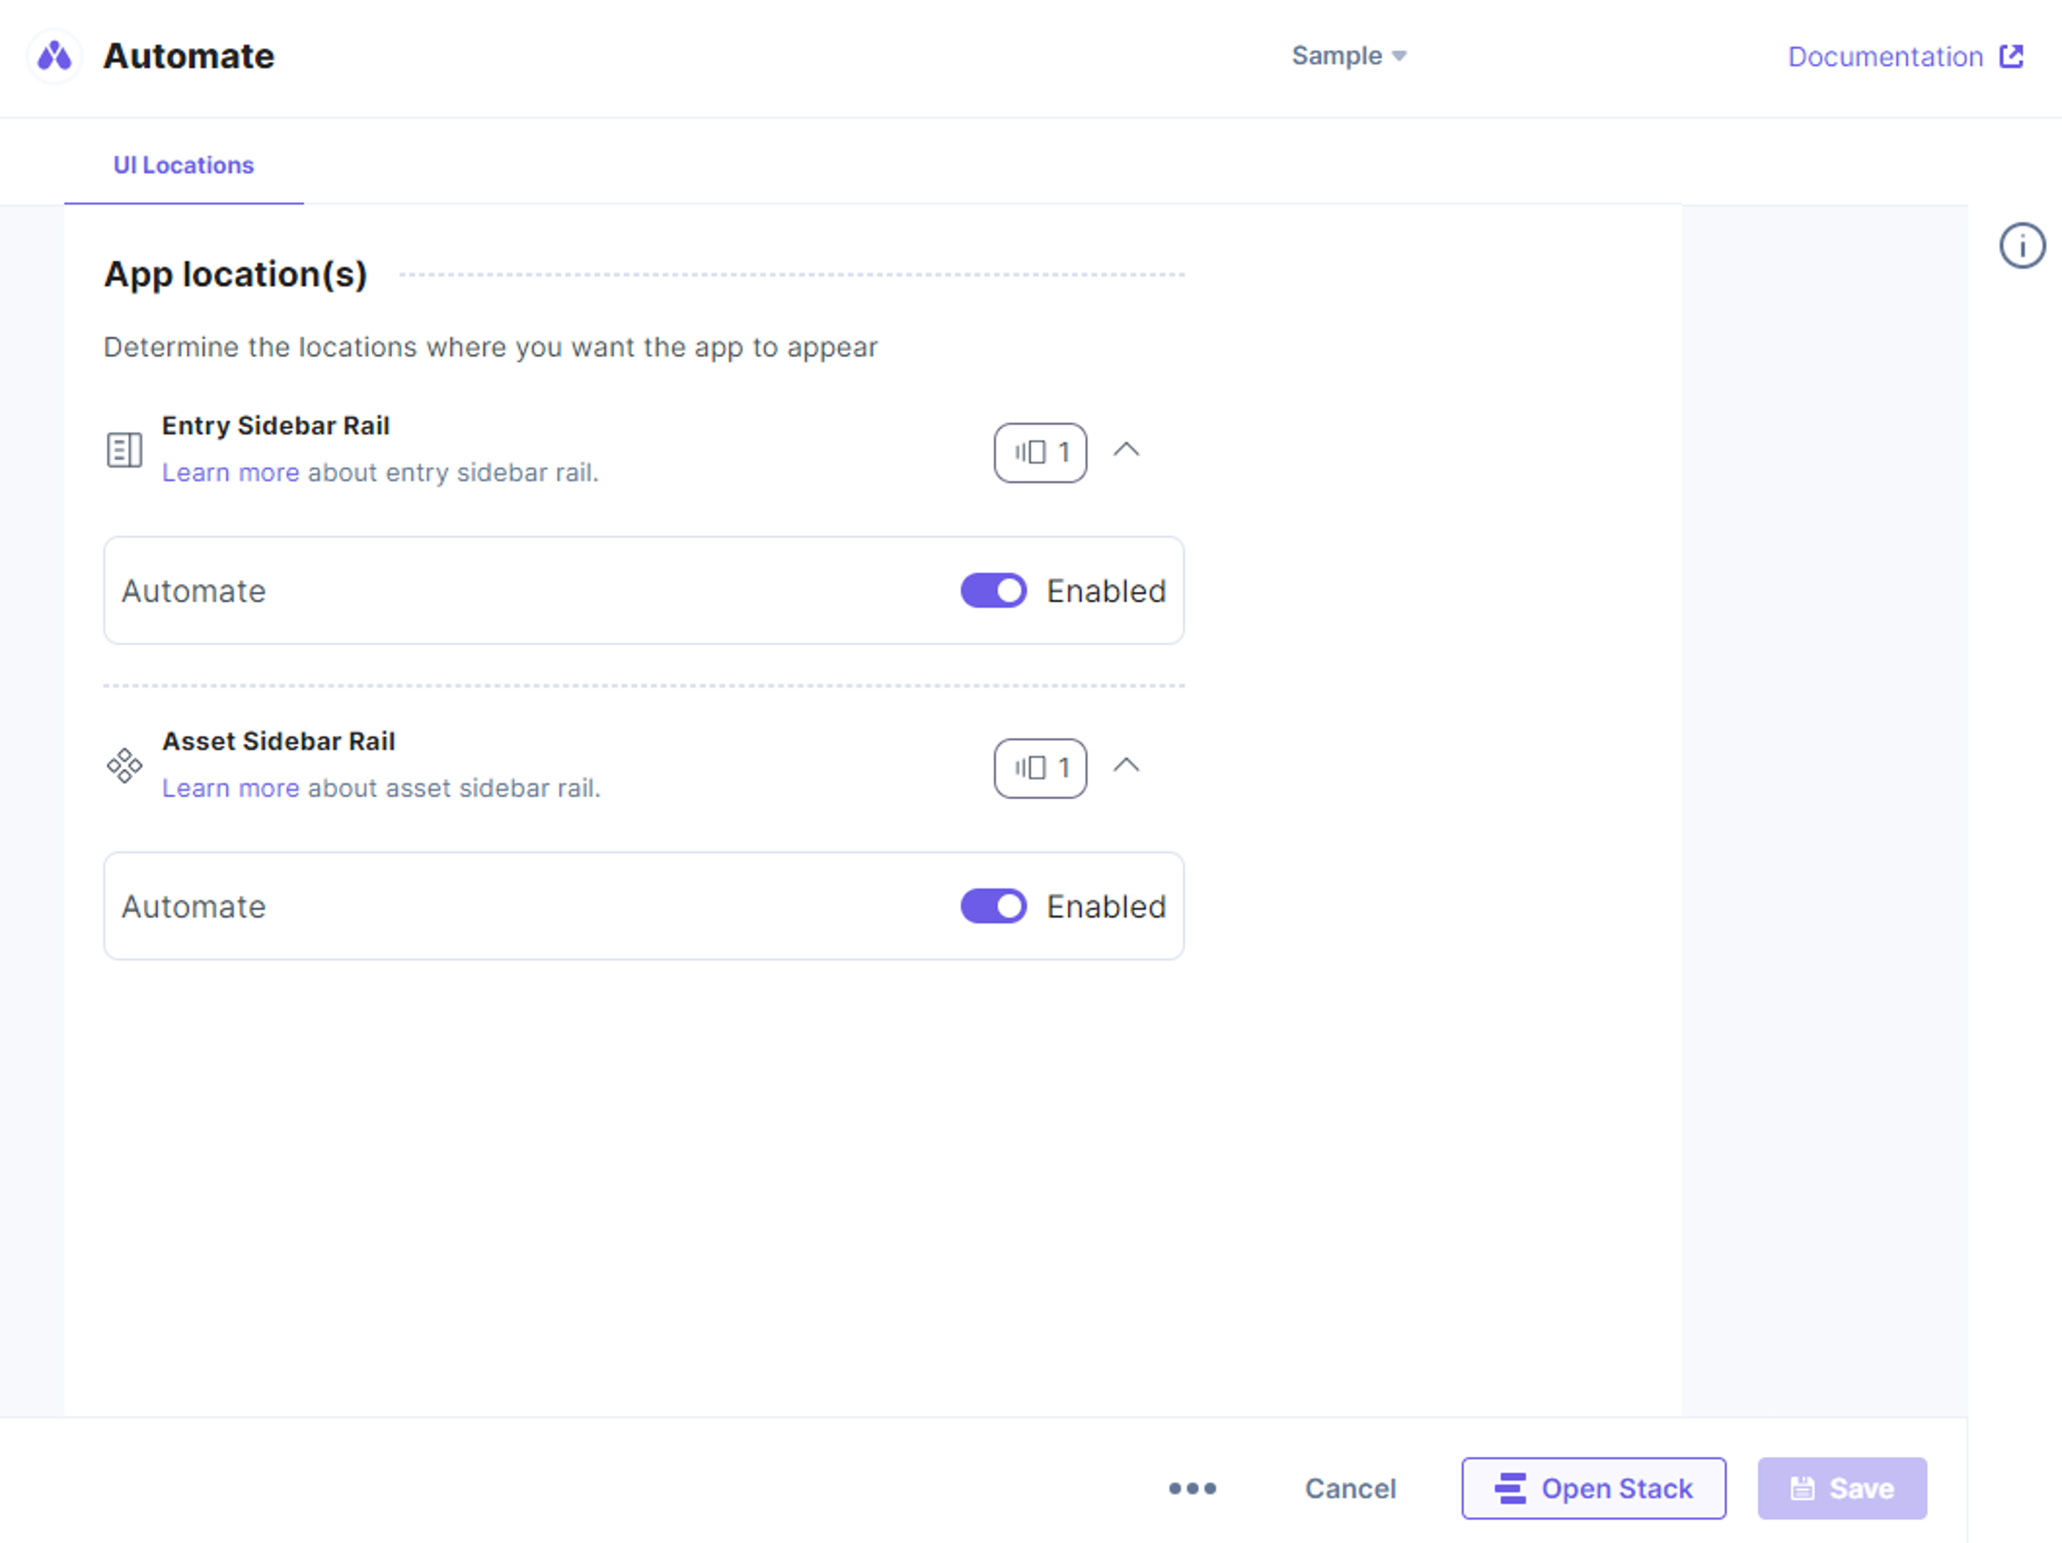Collapse the Entry Sidebar Rail section chevron
This screenshot has width=2062, height=1543.
pos(1126,450)
